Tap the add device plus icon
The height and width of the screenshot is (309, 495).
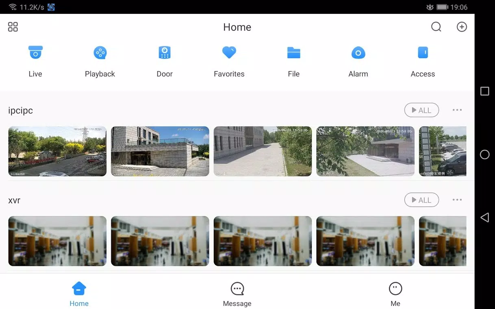(462, 27)
